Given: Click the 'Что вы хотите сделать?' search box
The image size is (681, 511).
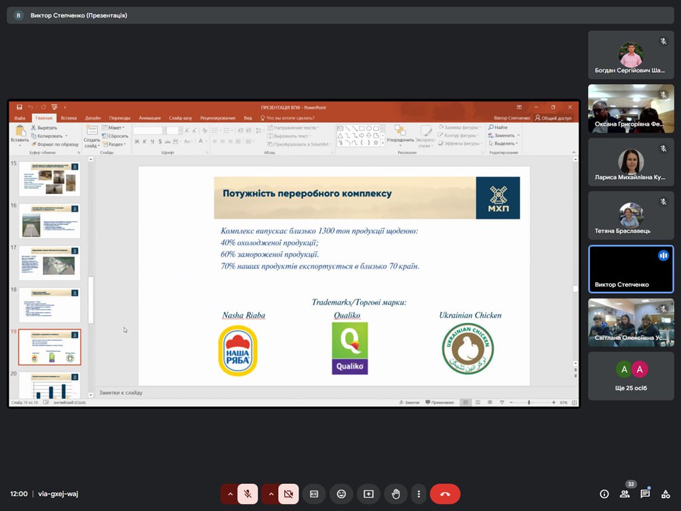Looking at the screenshot, I should coord(288,118).
